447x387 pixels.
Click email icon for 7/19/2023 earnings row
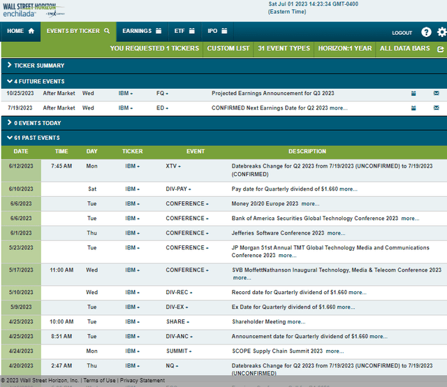(x=436, y=108)
